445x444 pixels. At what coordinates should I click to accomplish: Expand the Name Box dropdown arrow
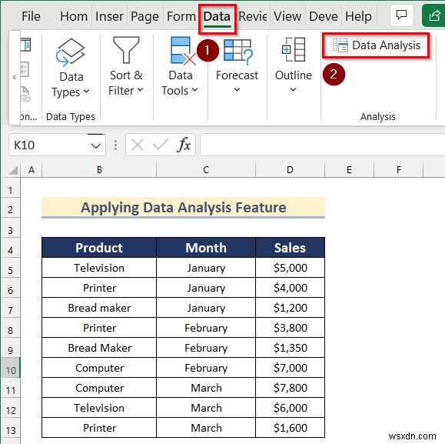[96, 145]
